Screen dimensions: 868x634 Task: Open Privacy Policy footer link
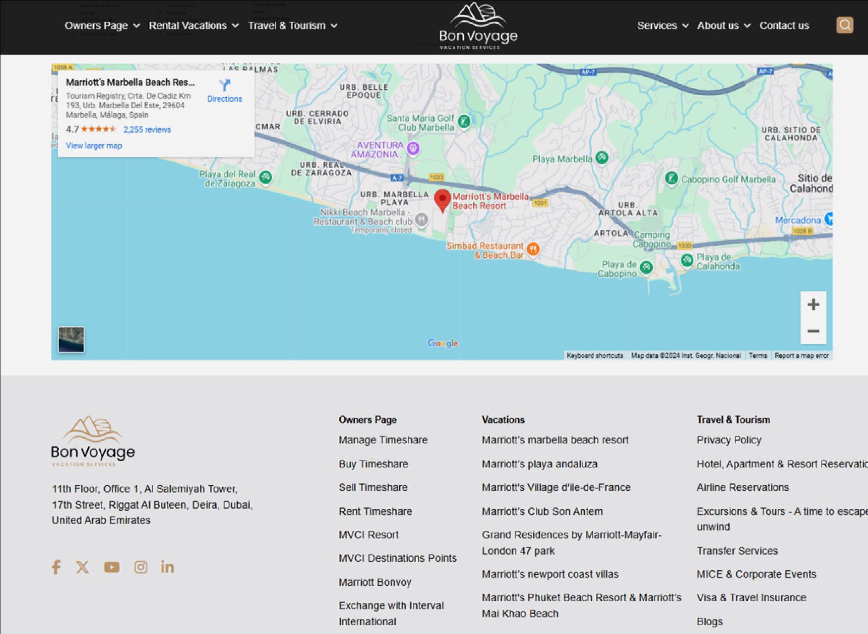click(x=729, y=440)
